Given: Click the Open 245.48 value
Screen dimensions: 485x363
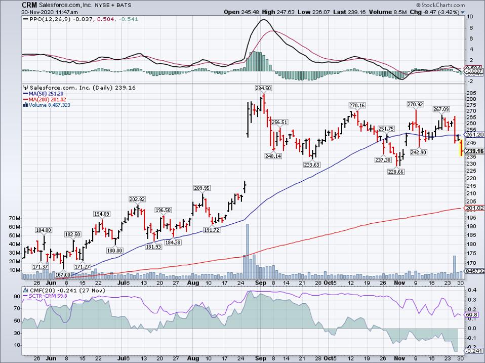Looking at the screenshot, I should [x=241, y=12].
